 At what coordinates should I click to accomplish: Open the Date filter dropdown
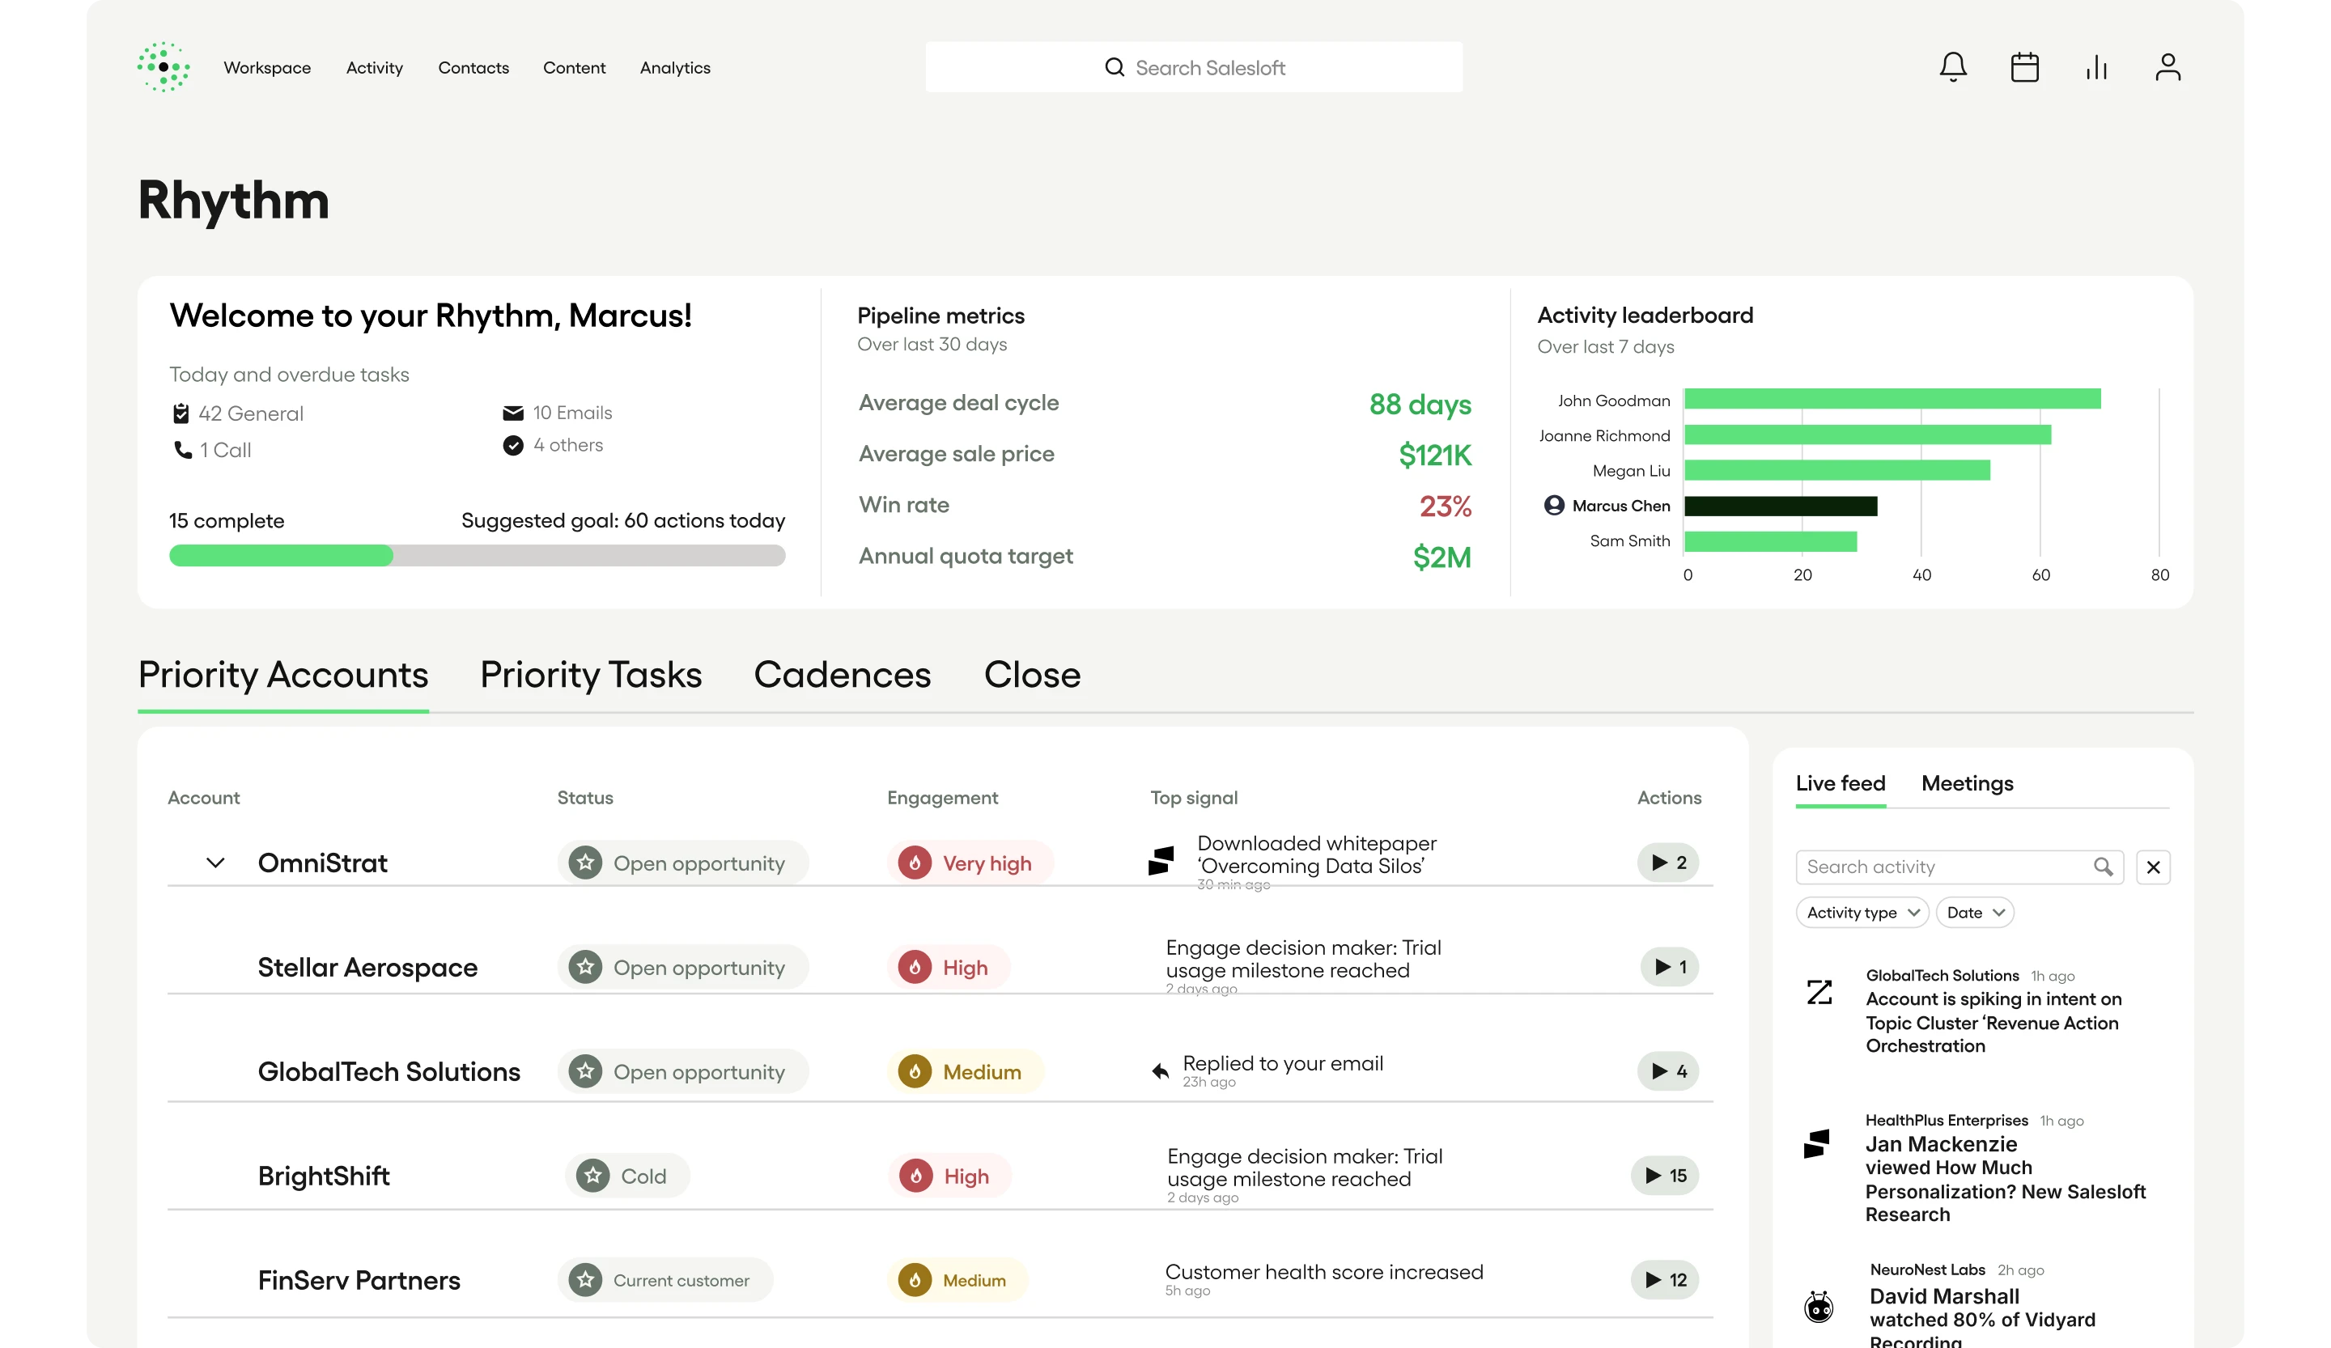pyautogui.click(x=1974, y=913)
